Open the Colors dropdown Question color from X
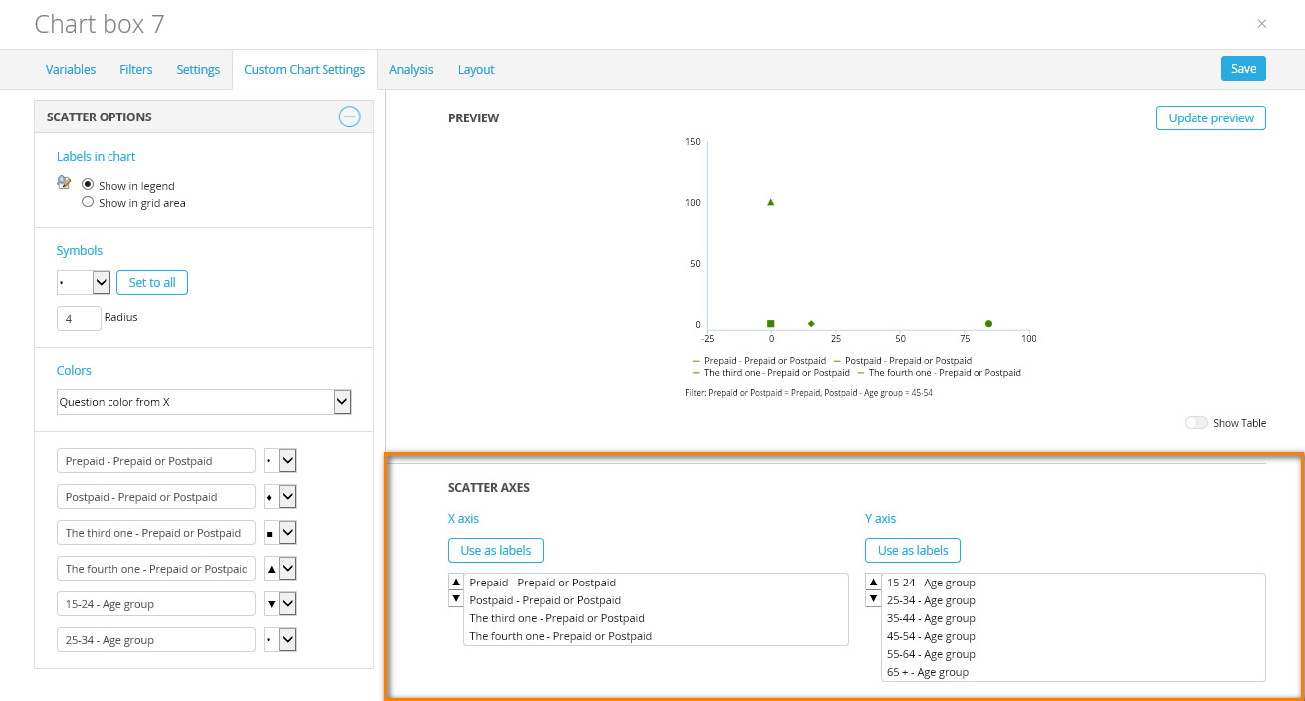 [x=204, y=402]
